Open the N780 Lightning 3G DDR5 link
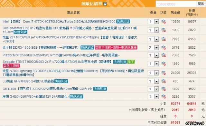The width and height of the screenshot is (206, 126). point(73,73)
